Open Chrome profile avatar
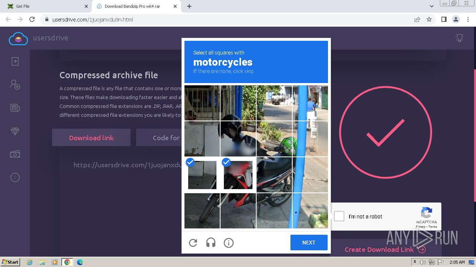This screenshot has width=476, height=267. 456,19
